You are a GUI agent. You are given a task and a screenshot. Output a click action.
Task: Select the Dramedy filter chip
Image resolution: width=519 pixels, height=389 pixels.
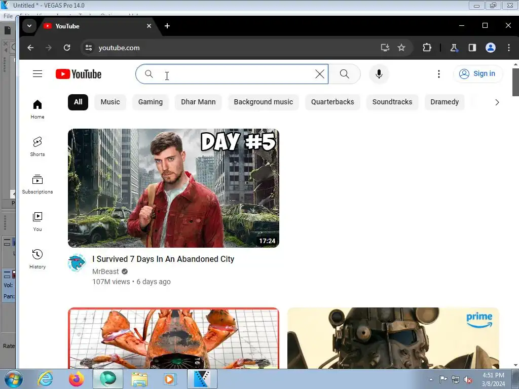(x=444, y=102)
